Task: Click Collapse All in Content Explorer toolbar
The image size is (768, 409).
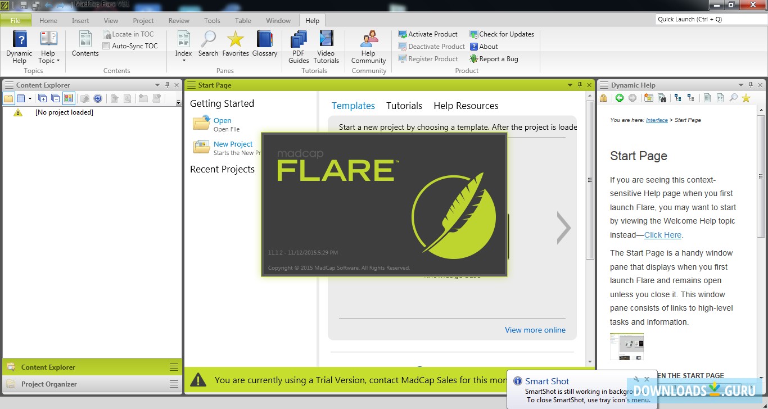Action: pos(55,98)
